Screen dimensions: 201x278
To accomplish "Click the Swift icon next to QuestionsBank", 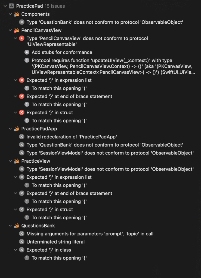I will [17, 226].
